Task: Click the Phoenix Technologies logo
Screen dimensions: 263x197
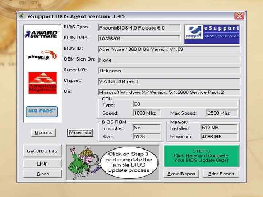Action: tap(43, 55)
